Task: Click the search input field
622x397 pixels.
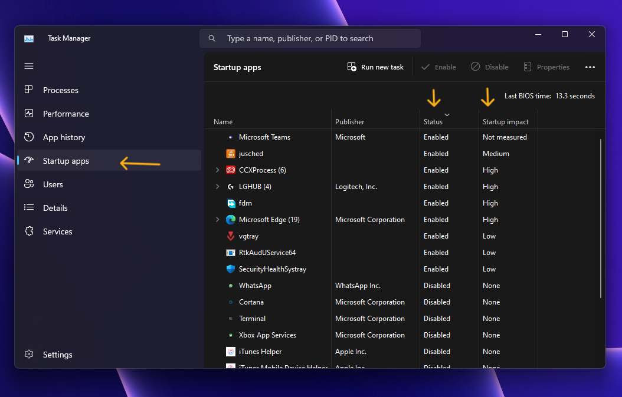Action: [x=310, y=38]
